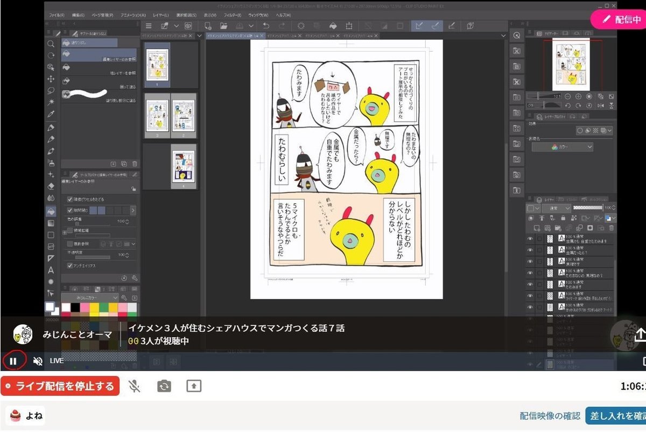Click the Undo icon in the top toolbar

(x=266, y=25)
